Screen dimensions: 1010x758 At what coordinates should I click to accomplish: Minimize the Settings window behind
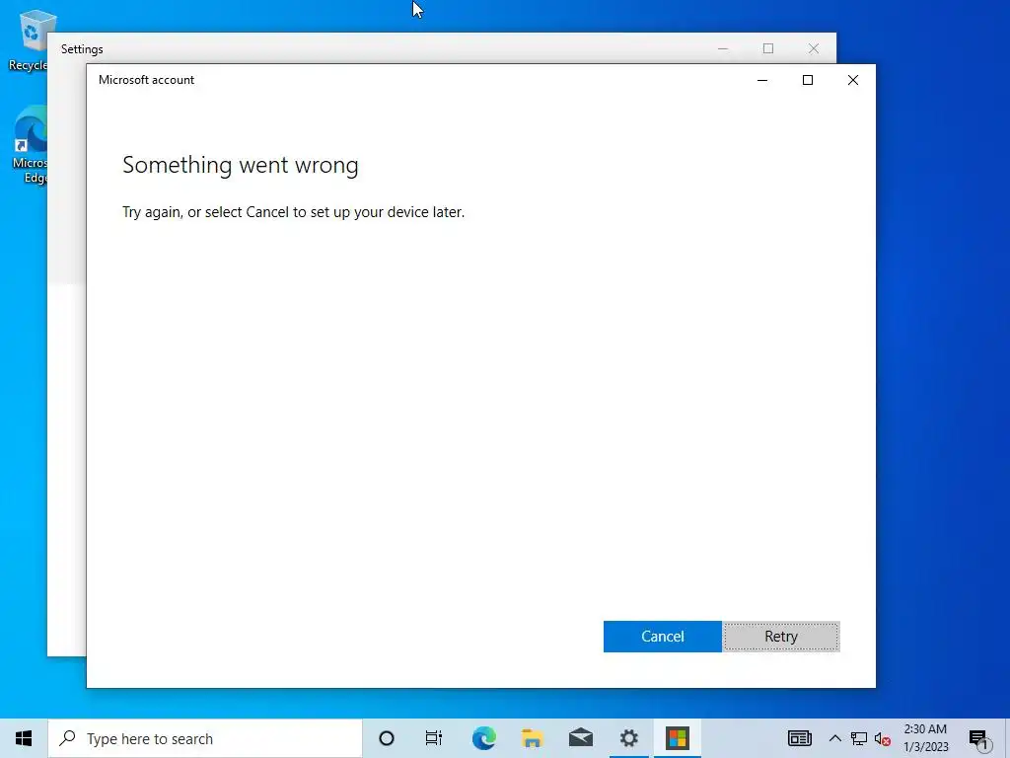723,49
